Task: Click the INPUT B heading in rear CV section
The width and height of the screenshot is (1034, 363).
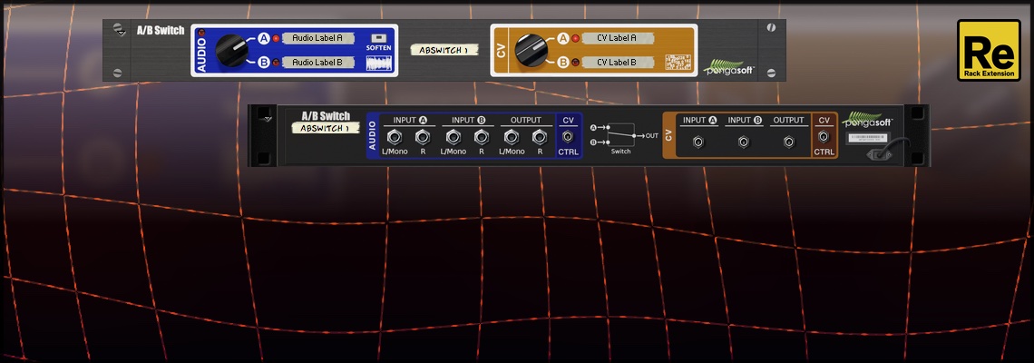Action: pos(744,120)
